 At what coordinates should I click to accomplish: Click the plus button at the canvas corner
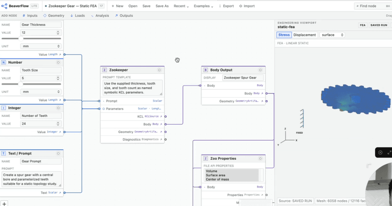pos(4,203)
